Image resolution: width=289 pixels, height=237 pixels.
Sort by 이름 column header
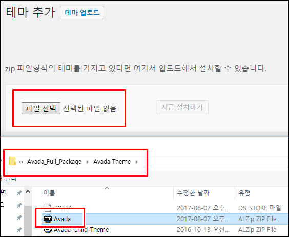click(49, 193)
